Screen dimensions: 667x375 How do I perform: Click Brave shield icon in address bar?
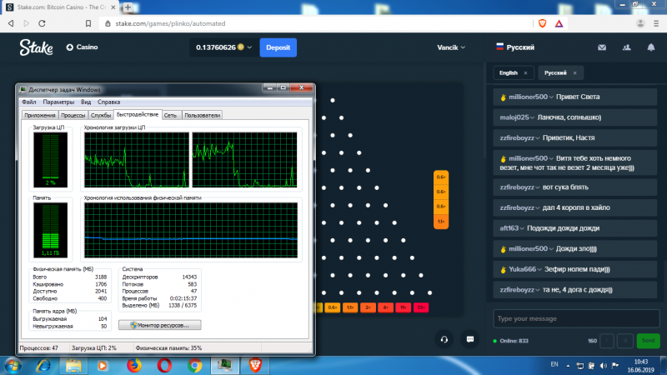[543, 23]
